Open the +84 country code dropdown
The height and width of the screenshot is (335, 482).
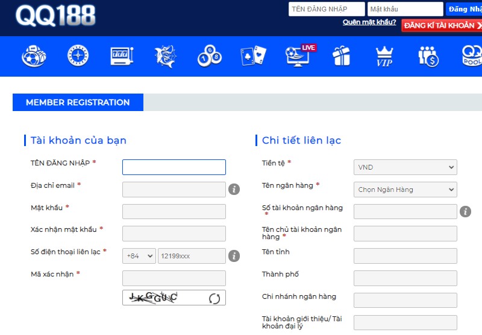click(x=139, y=256)
